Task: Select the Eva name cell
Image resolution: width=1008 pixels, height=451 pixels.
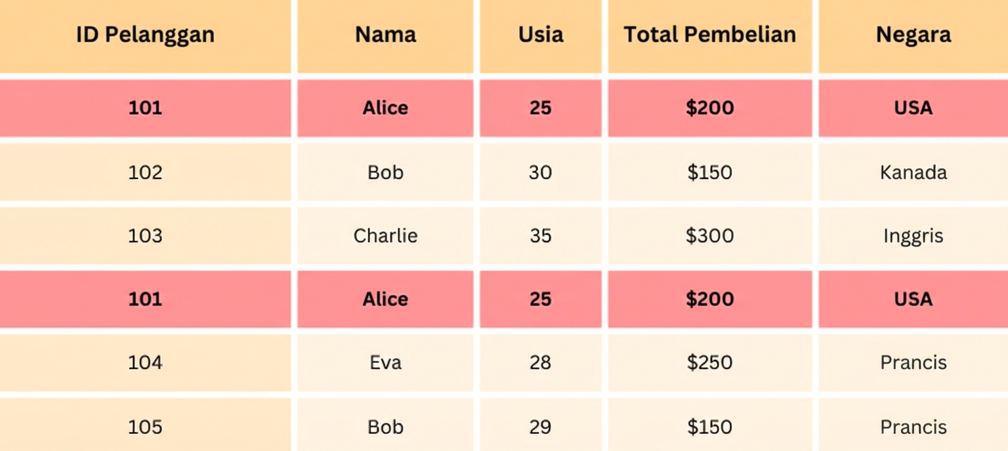Action: pos(385,363)
